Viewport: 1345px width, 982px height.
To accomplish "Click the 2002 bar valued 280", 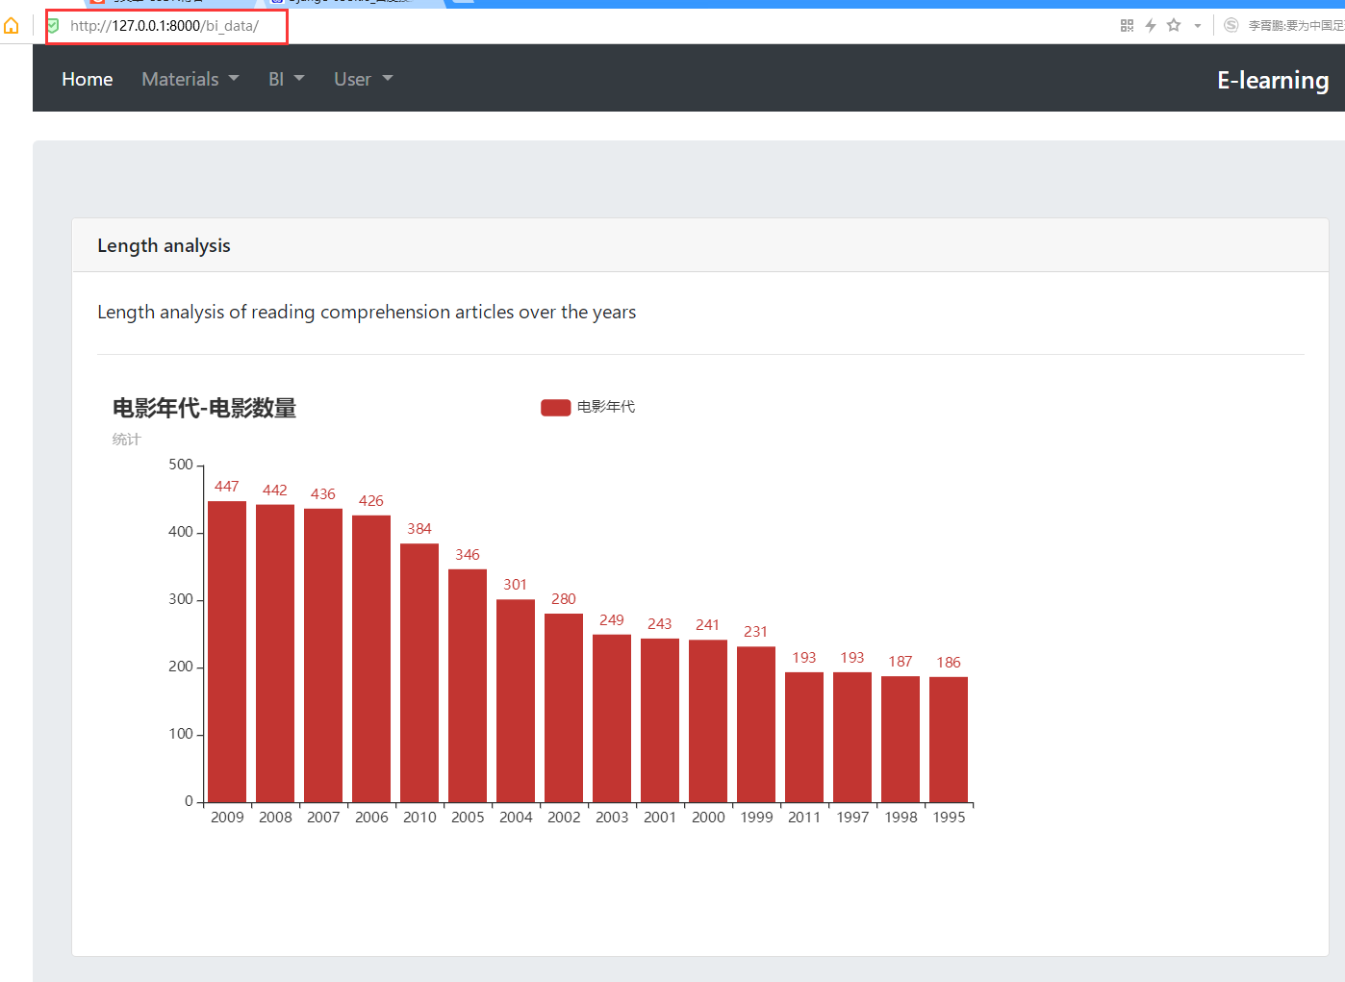I will pos(564,708).
